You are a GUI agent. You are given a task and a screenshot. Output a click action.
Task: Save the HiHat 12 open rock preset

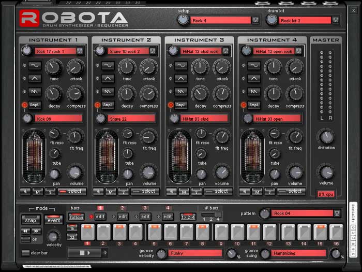tap(298, 51)
